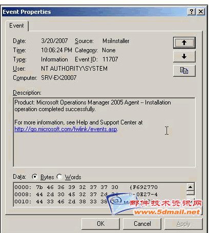Switch to the Event tab
This screenshot has width=209, height=233.
(16, 26)
